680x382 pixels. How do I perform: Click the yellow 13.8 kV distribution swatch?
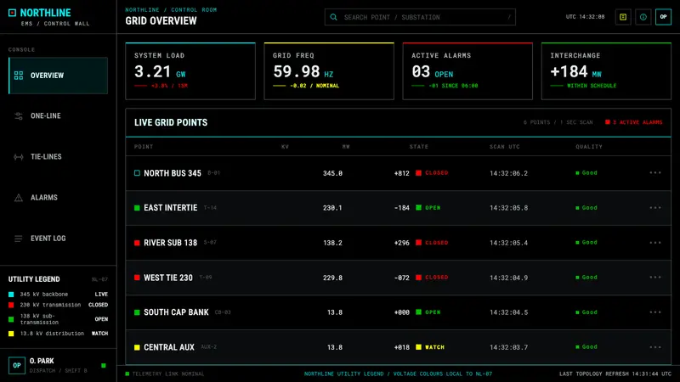11,334
